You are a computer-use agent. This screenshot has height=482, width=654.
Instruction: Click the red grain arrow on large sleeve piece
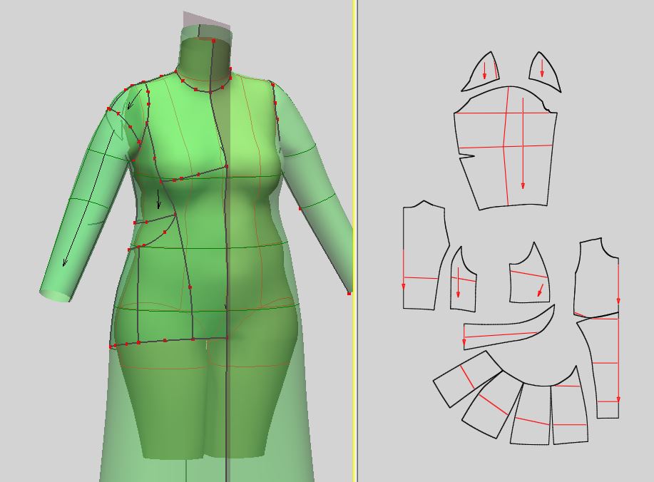coord(523,144)
